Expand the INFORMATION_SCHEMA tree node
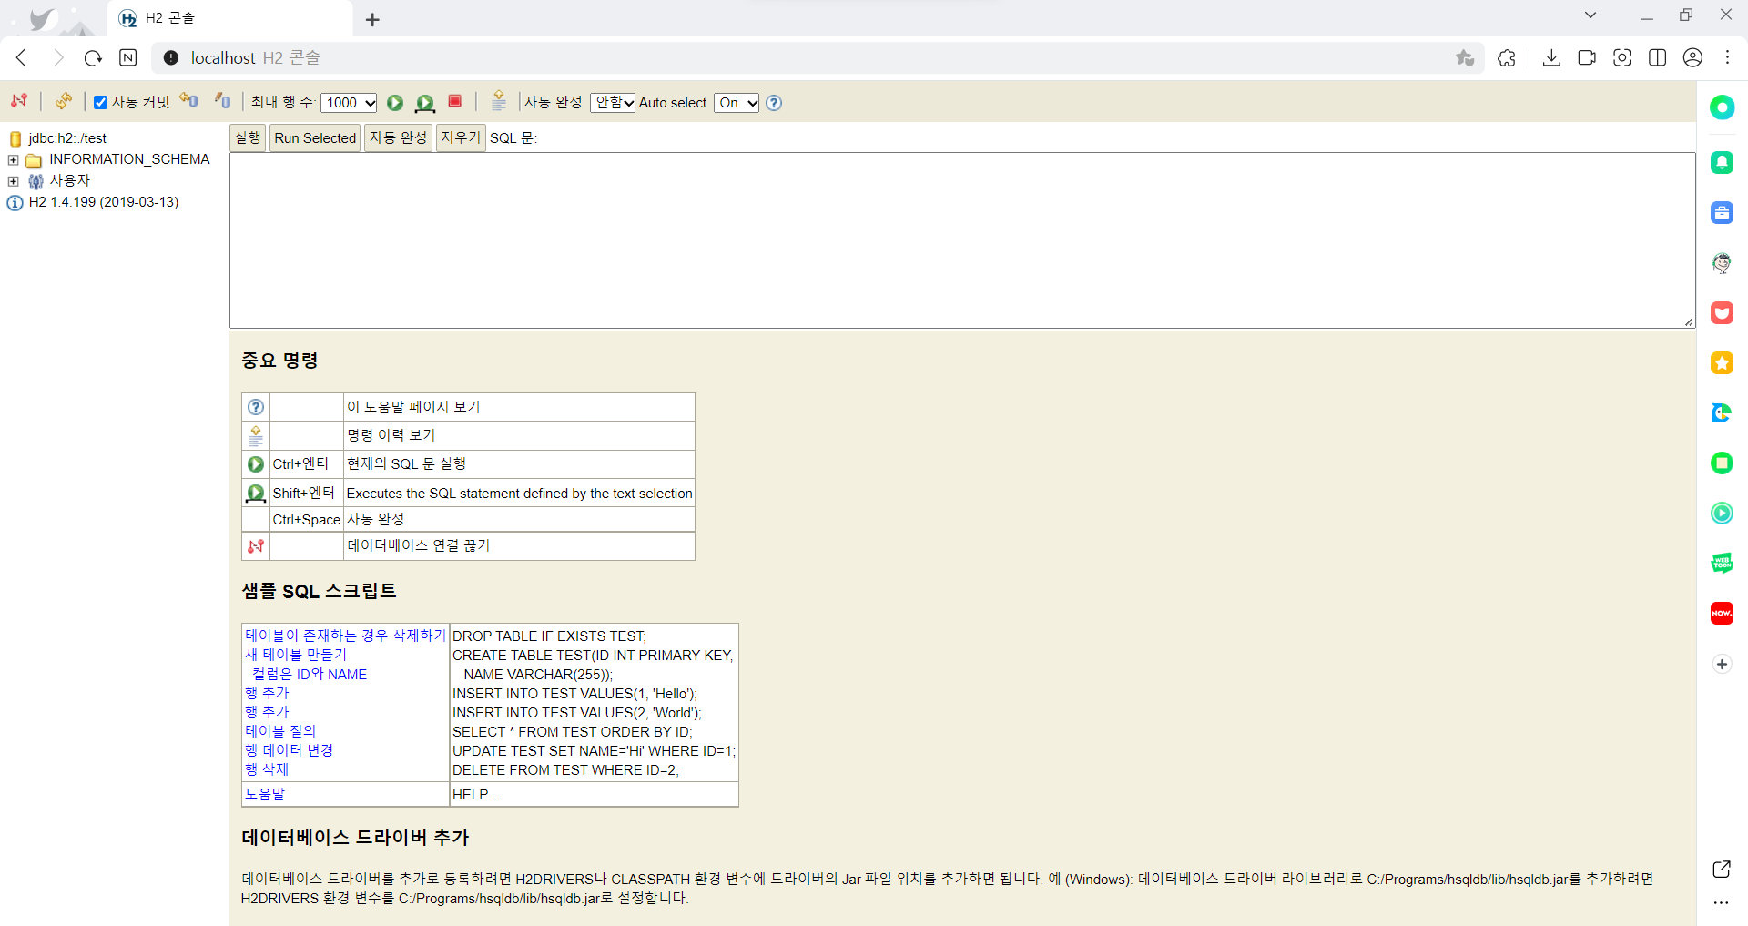This screenshot has height=926, width=1748. coord(13,160)
